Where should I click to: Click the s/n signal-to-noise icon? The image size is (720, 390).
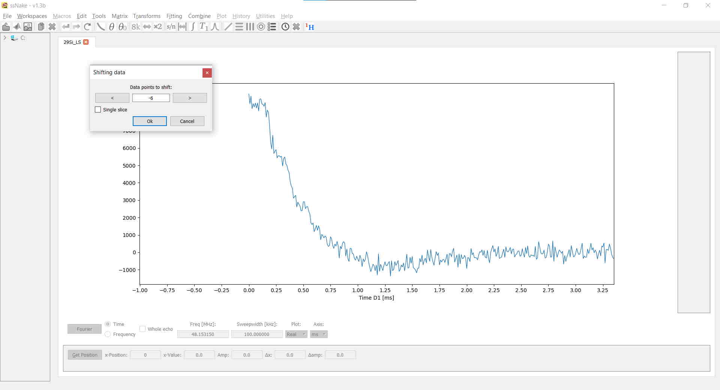(x=171, y=27)
